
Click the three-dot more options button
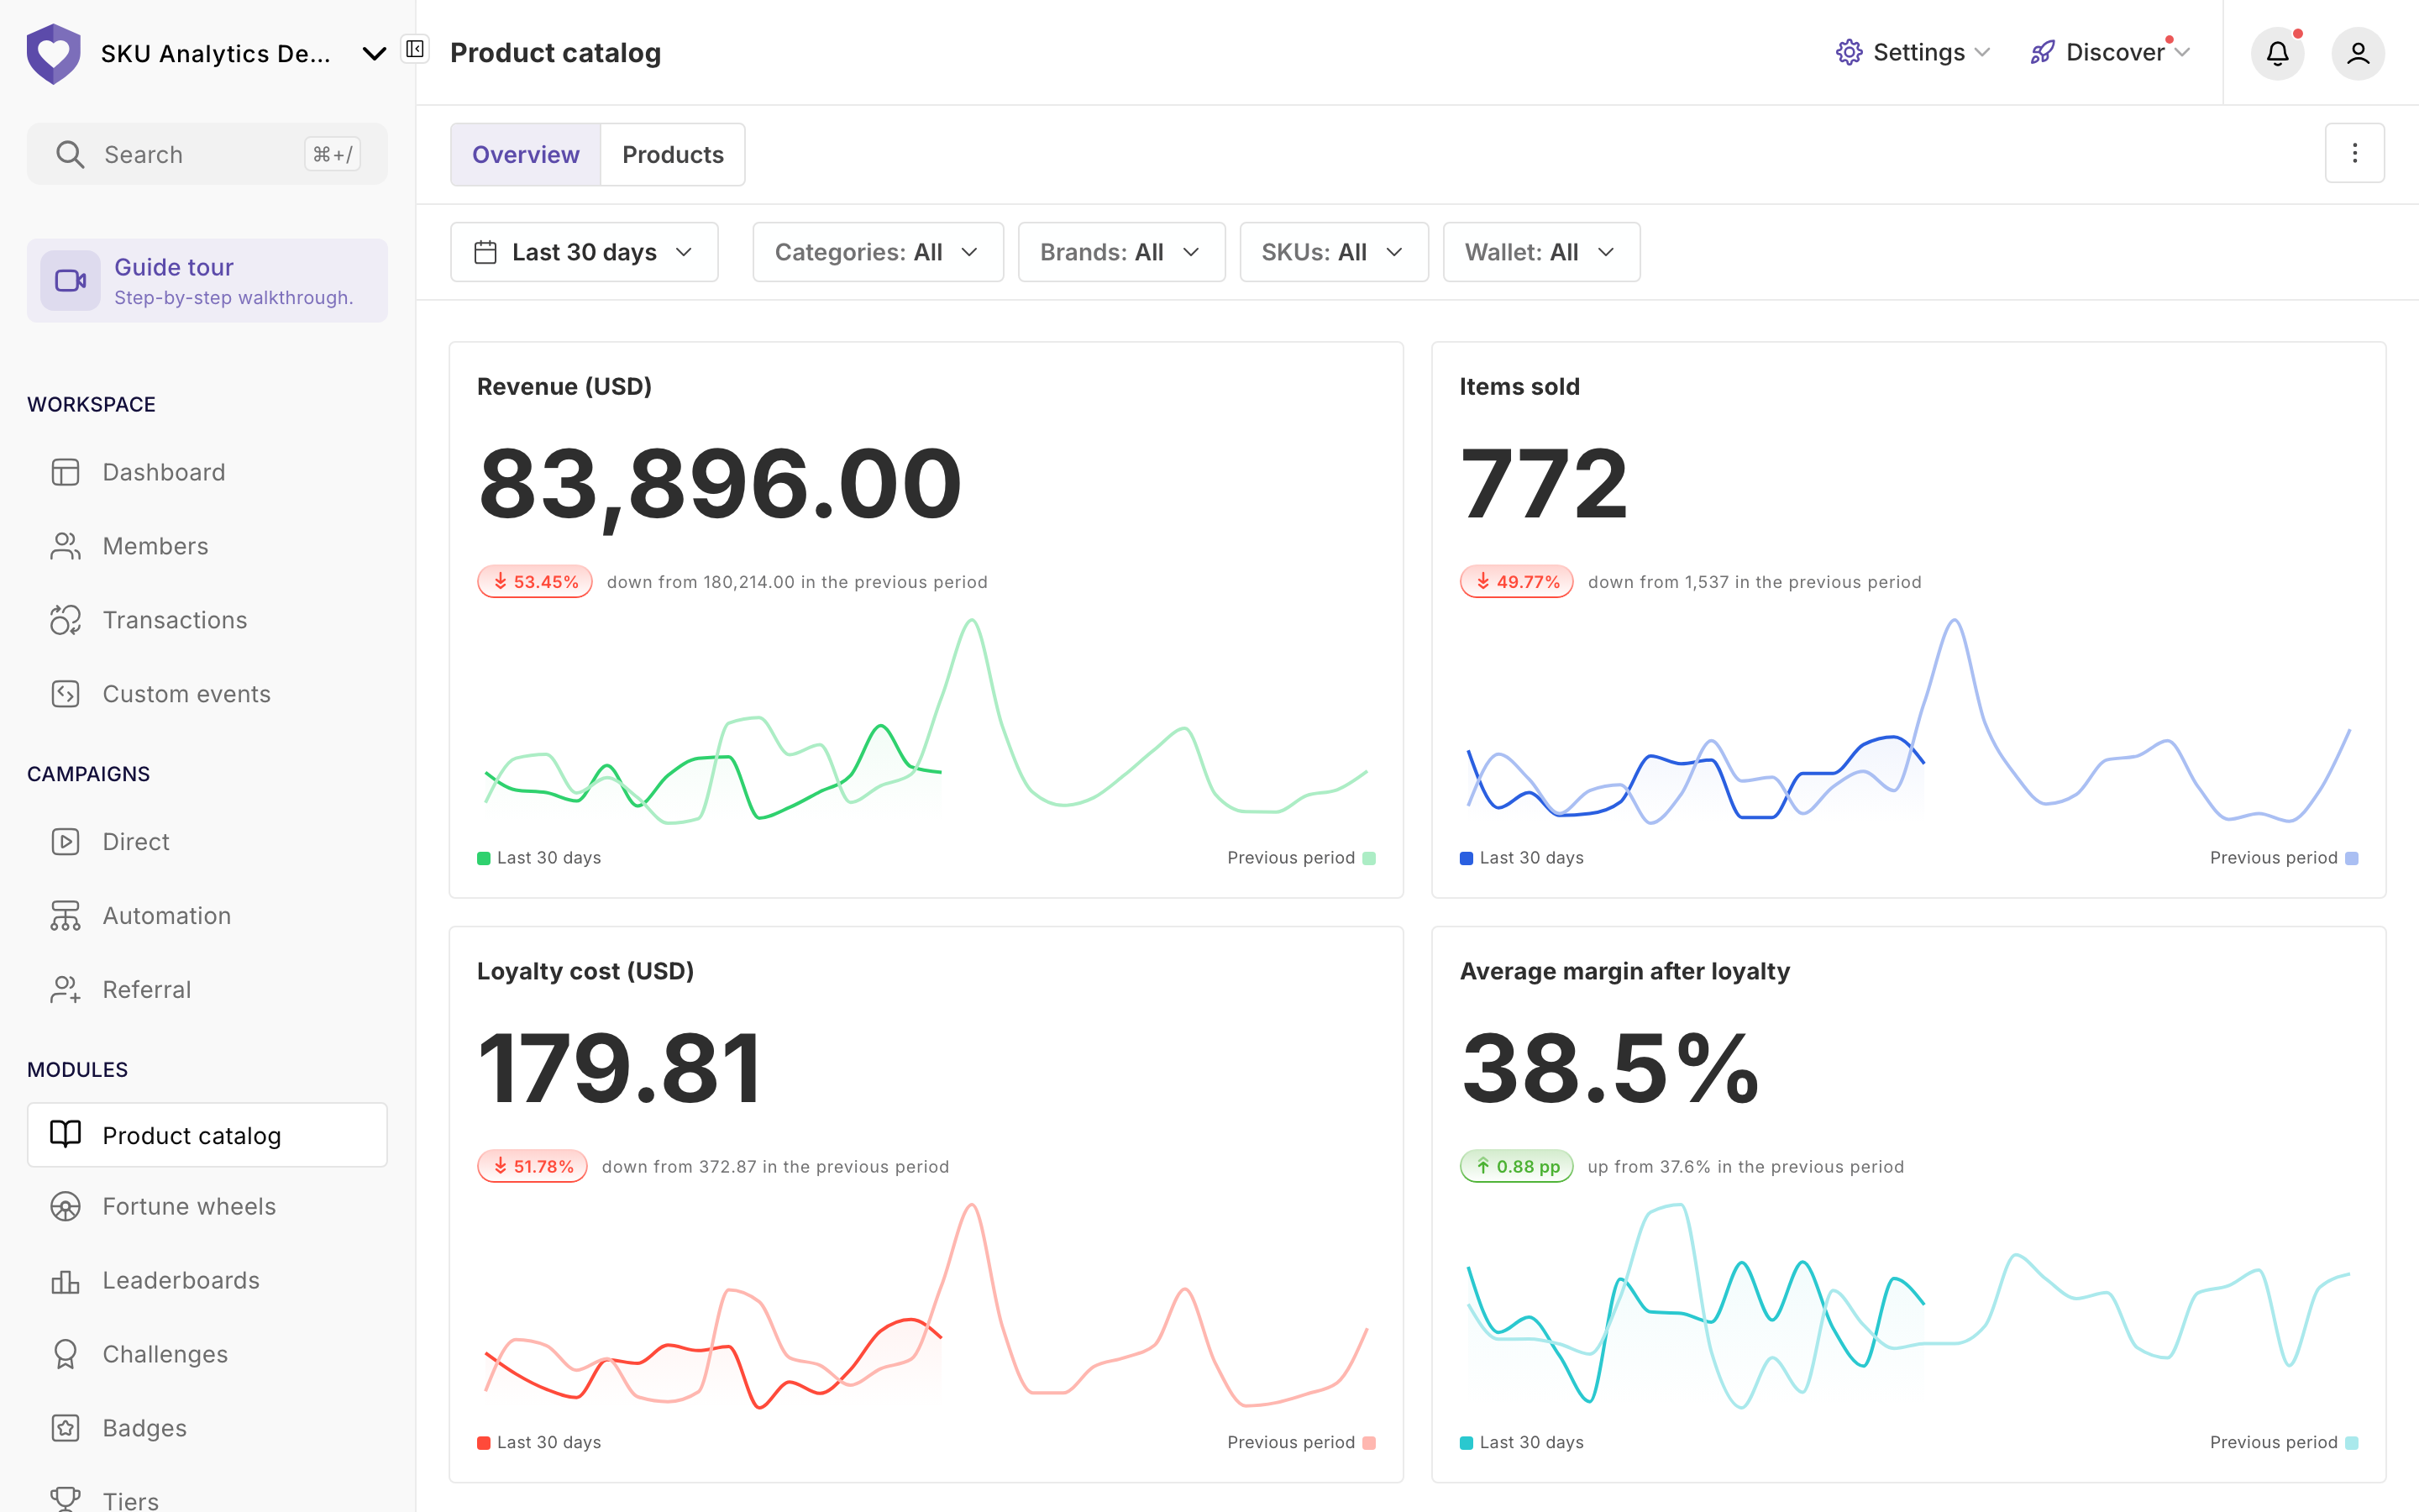tap(2354, 153)
